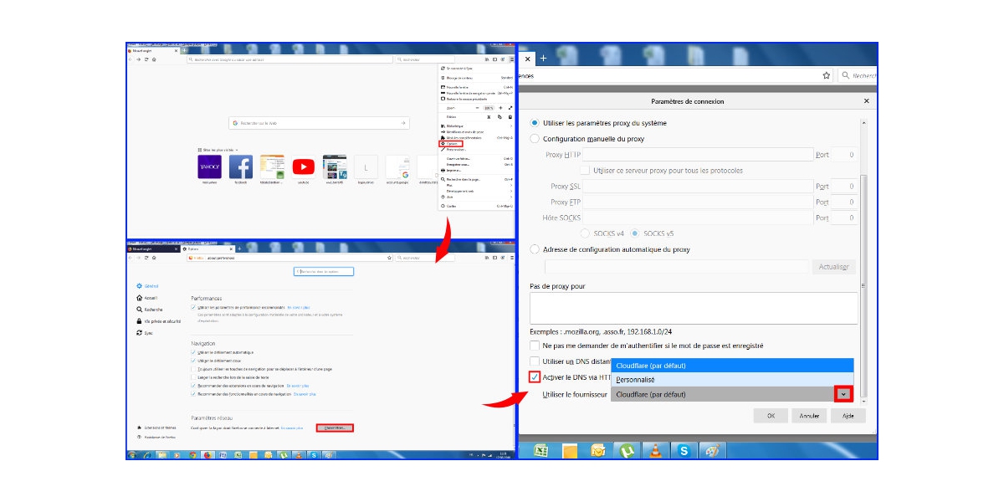Open VLC from the right window taskbar
Viewport: 1004px width, 502px height.
[655, 450]
